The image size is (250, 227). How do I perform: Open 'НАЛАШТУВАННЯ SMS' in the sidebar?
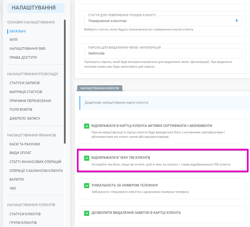[x=27, y=49]
